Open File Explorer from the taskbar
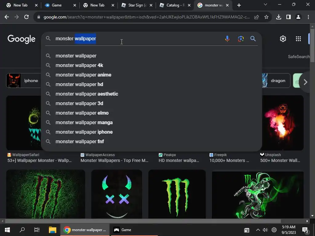Viewport: 315px width, 236px height. tap(53, 230)
